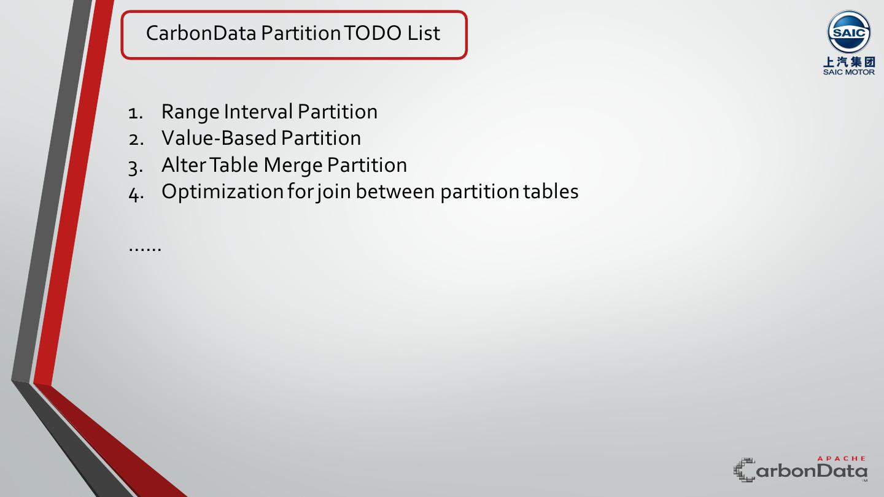Click the round SAIC logo emblem
The height and width of the screenshot is (497, 884).
pyautogui.click(x=849, y=32)
